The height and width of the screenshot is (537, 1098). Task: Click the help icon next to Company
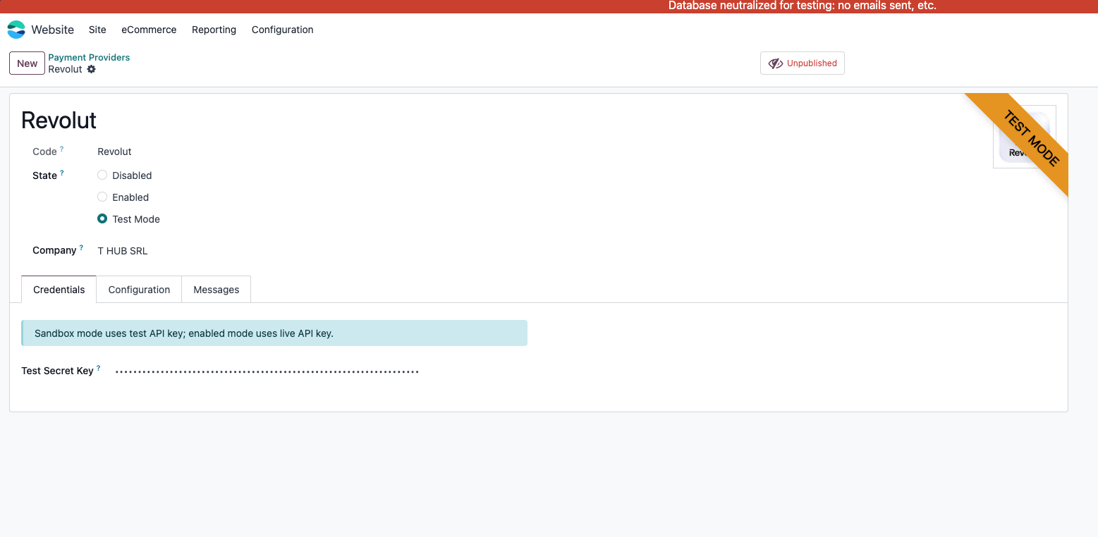click(x=81, y=248)
